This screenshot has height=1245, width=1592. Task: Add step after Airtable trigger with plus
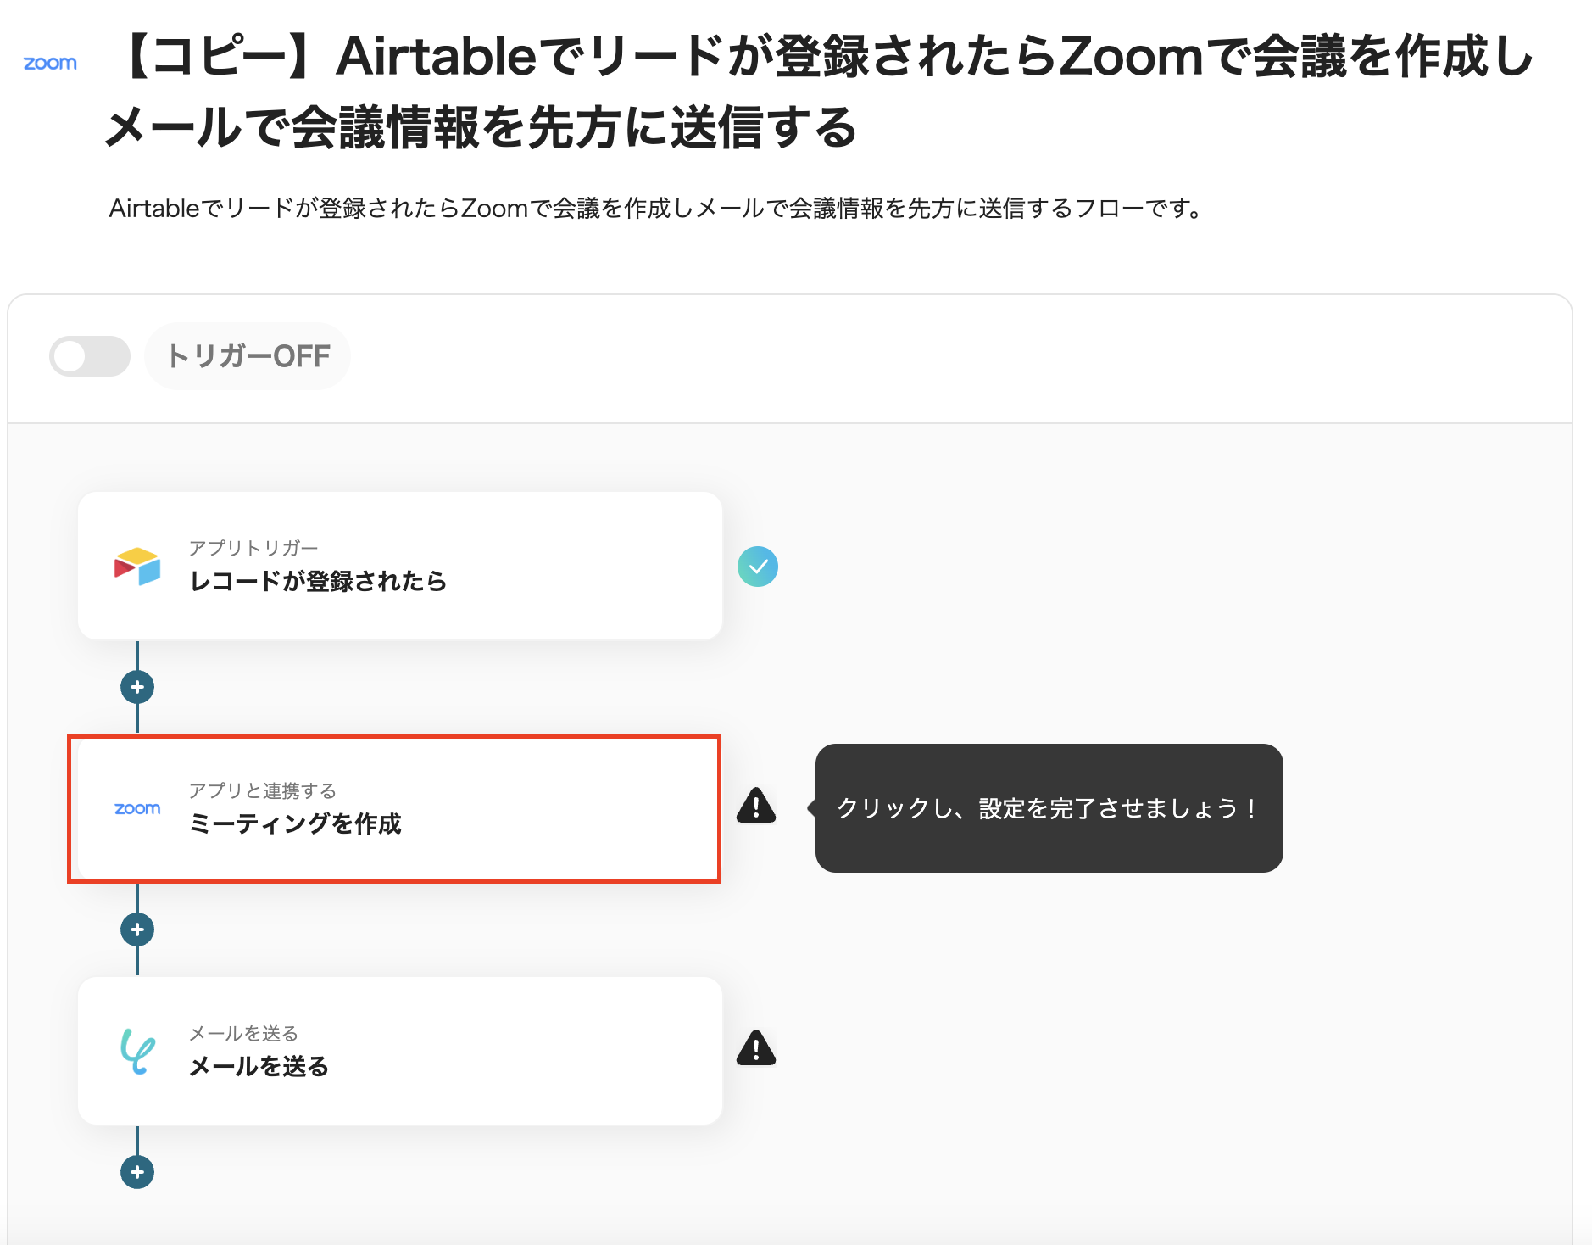tap(137, 687)
